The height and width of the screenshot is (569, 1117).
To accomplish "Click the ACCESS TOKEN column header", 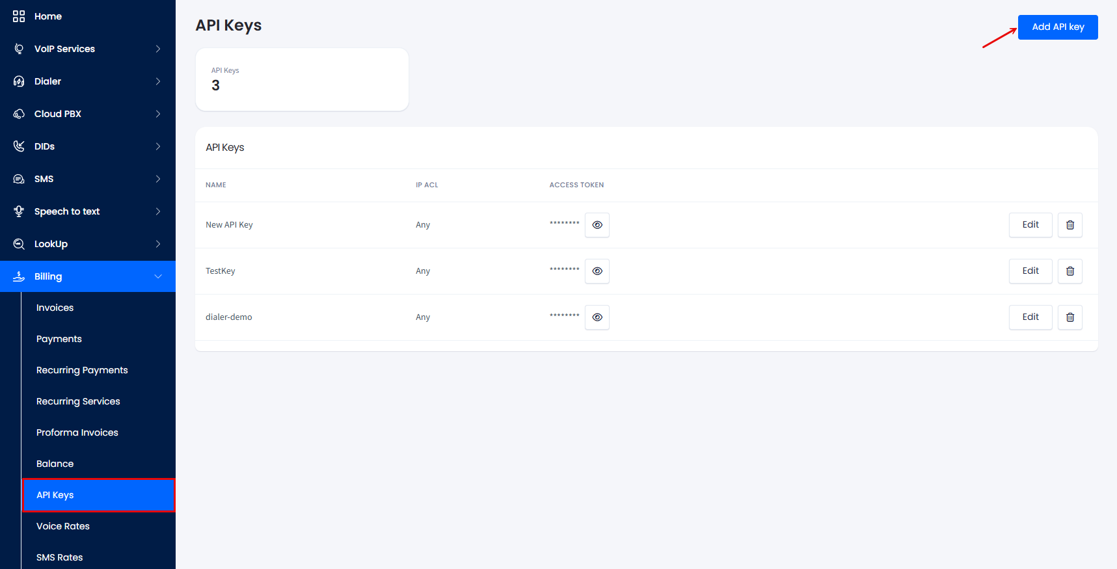I will [x=576, y=185].
